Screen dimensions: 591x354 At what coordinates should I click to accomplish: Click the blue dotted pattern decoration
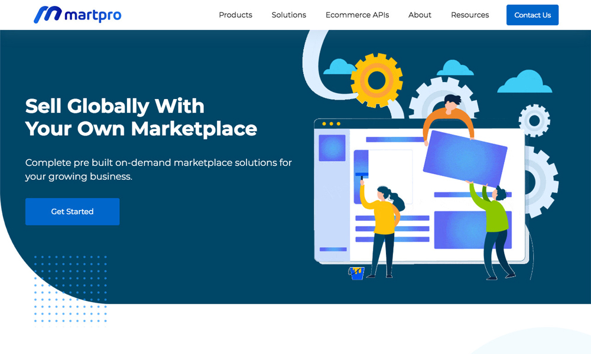pos(70,289)
